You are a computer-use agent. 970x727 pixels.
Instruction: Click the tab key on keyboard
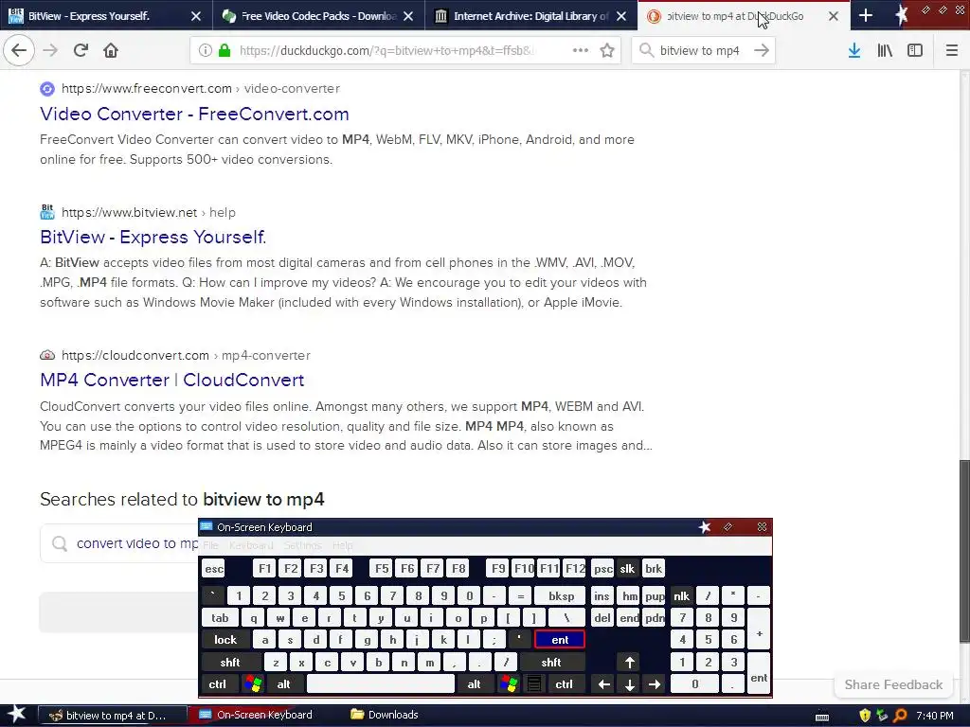pos(220,618)
